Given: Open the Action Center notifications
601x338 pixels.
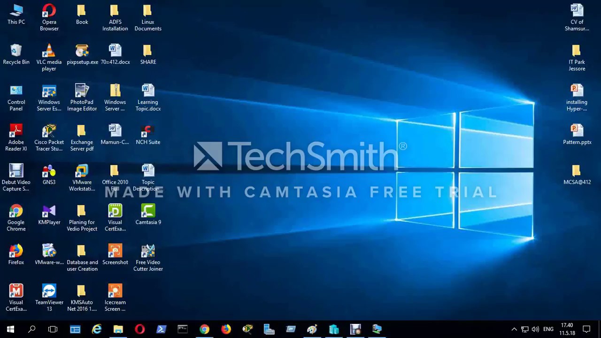Looking at the screenshot, I should coord(586,329).
